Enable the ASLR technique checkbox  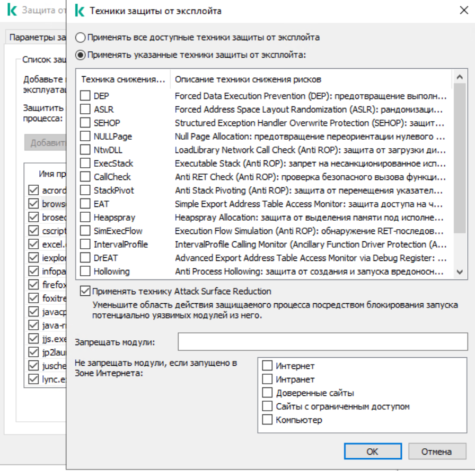click(85, 109)
